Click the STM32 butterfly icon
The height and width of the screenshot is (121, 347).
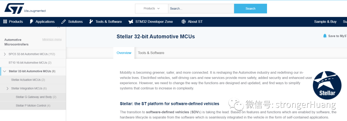pos(131,22)
